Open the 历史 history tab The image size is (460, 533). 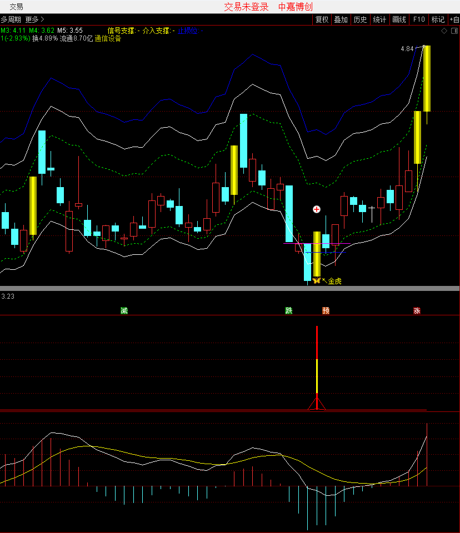[x=360, y=19]
